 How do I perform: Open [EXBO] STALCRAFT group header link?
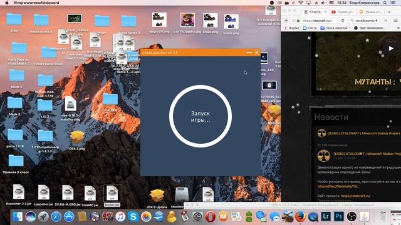pos(364,133)
